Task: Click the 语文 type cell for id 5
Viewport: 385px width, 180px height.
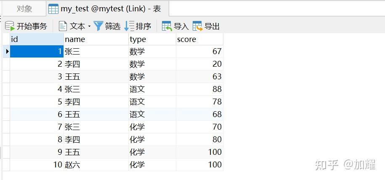Action: click(x=152, y=102)
